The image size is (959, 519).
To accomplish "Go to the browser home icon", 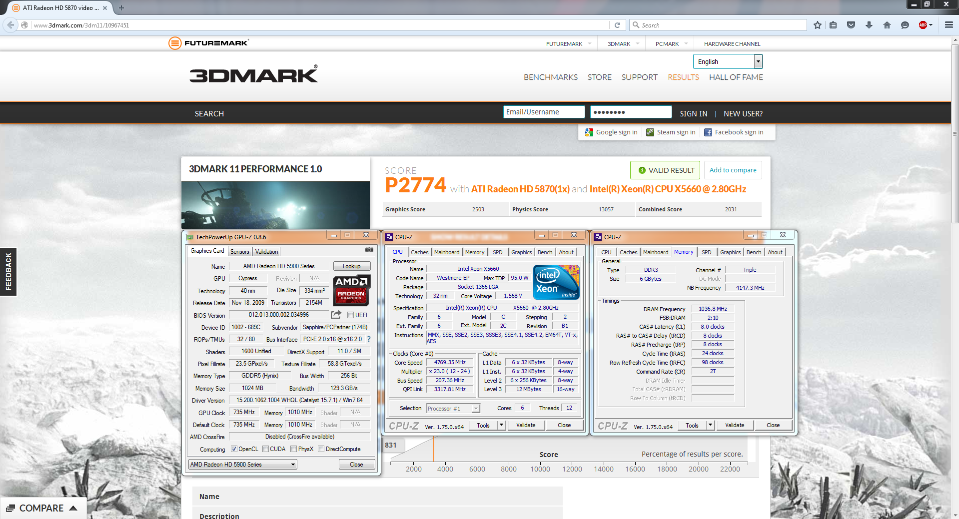I will pos(887,25).
